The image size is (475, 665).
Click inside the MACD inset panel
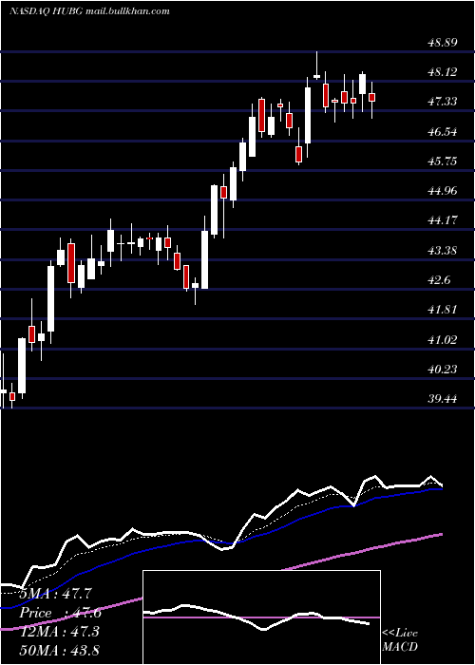[x=261, y=617]
